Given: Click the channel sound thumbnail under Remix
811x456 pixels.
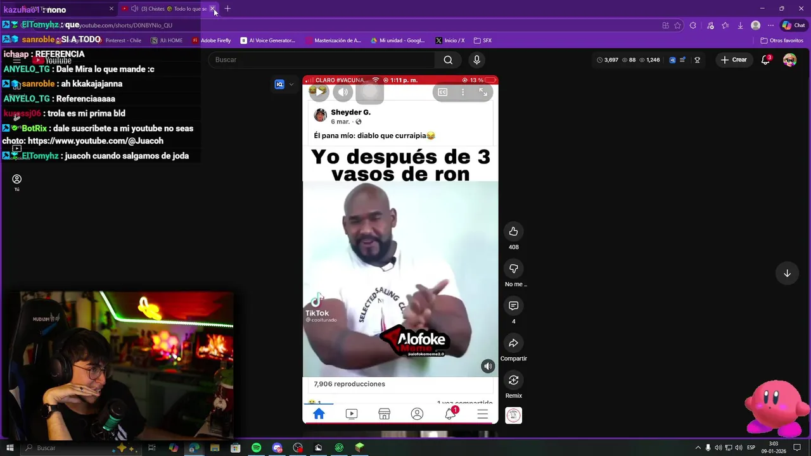Looking at the screenshot, I should (513, 415).
